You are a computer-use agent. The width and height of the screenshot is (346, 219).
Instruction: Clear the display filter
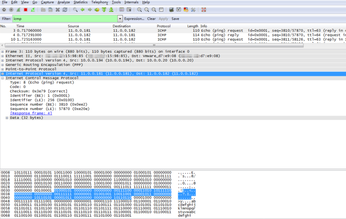coord(151,19)
